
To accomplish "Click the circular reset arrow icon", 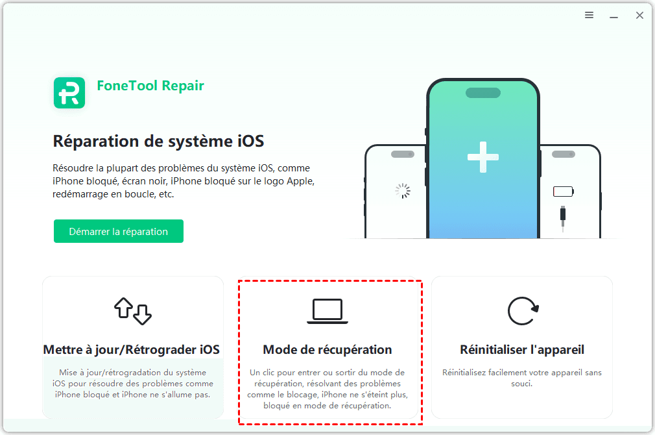I will pyautogui.click(x=523, y=311).
